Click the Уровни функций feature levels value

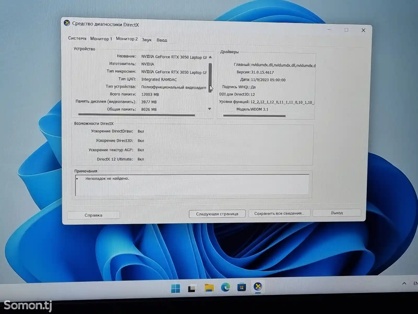[x=282, y=102]
